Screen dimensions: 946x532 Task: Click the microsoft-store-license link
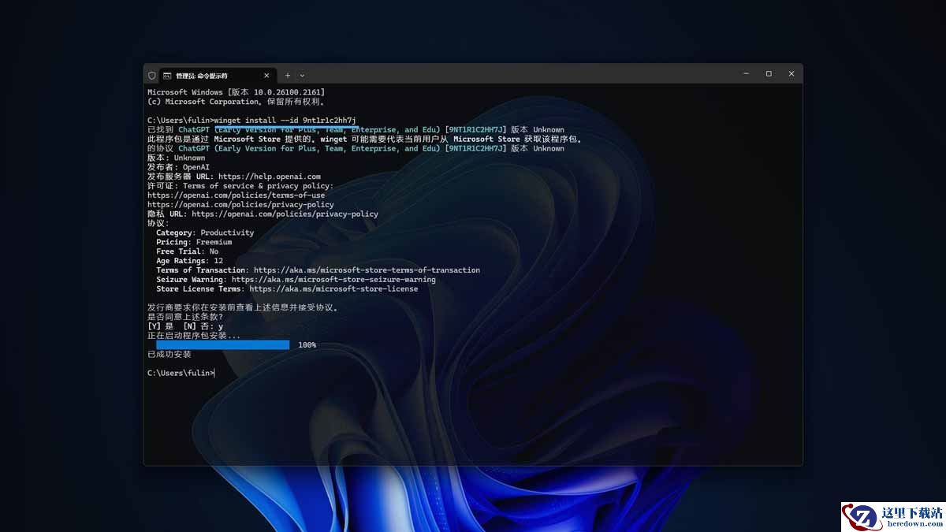[333, 289]
